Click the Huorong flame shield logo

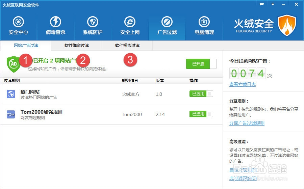pyautogui.click(x=287, y=25)
